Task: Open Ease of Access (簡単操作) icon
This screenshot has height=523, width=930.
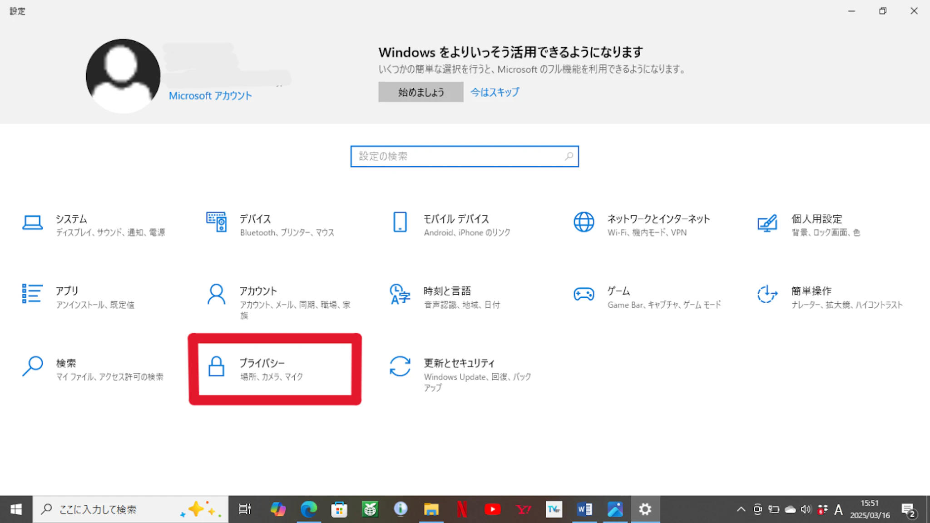Action: pyautogui.click(x=767, y=294)
